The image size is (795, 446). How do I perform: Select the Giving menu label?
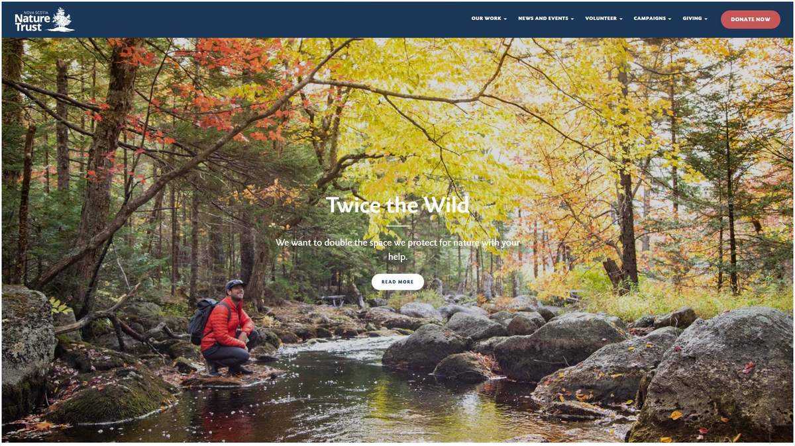click(692, 19)
